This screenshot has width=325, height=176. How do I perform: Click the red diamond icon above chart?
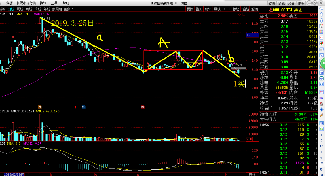[240, 14]
